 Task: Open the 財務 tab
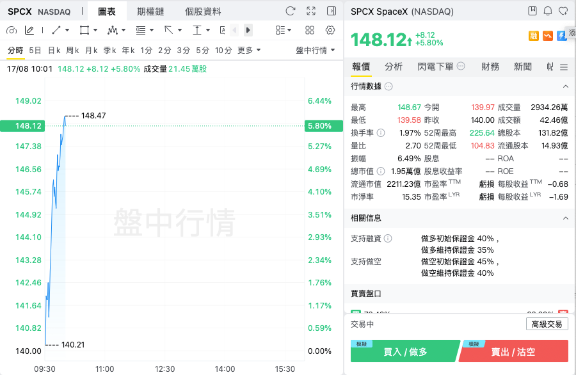490,67
